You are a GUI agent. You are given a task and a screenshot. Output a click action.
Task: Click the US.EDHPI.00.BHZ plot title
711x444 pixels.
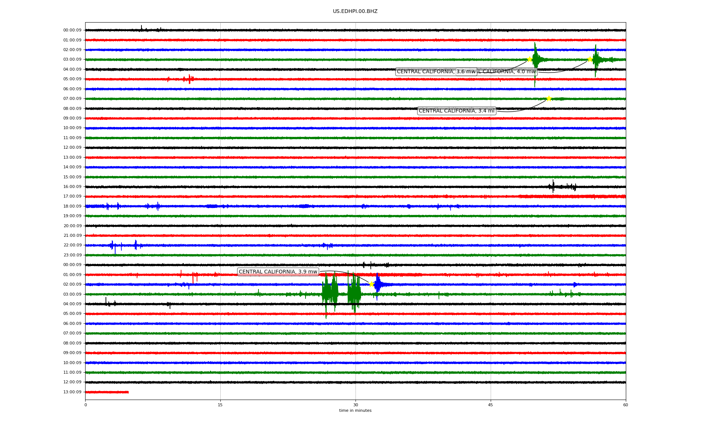tap(355, 11)
